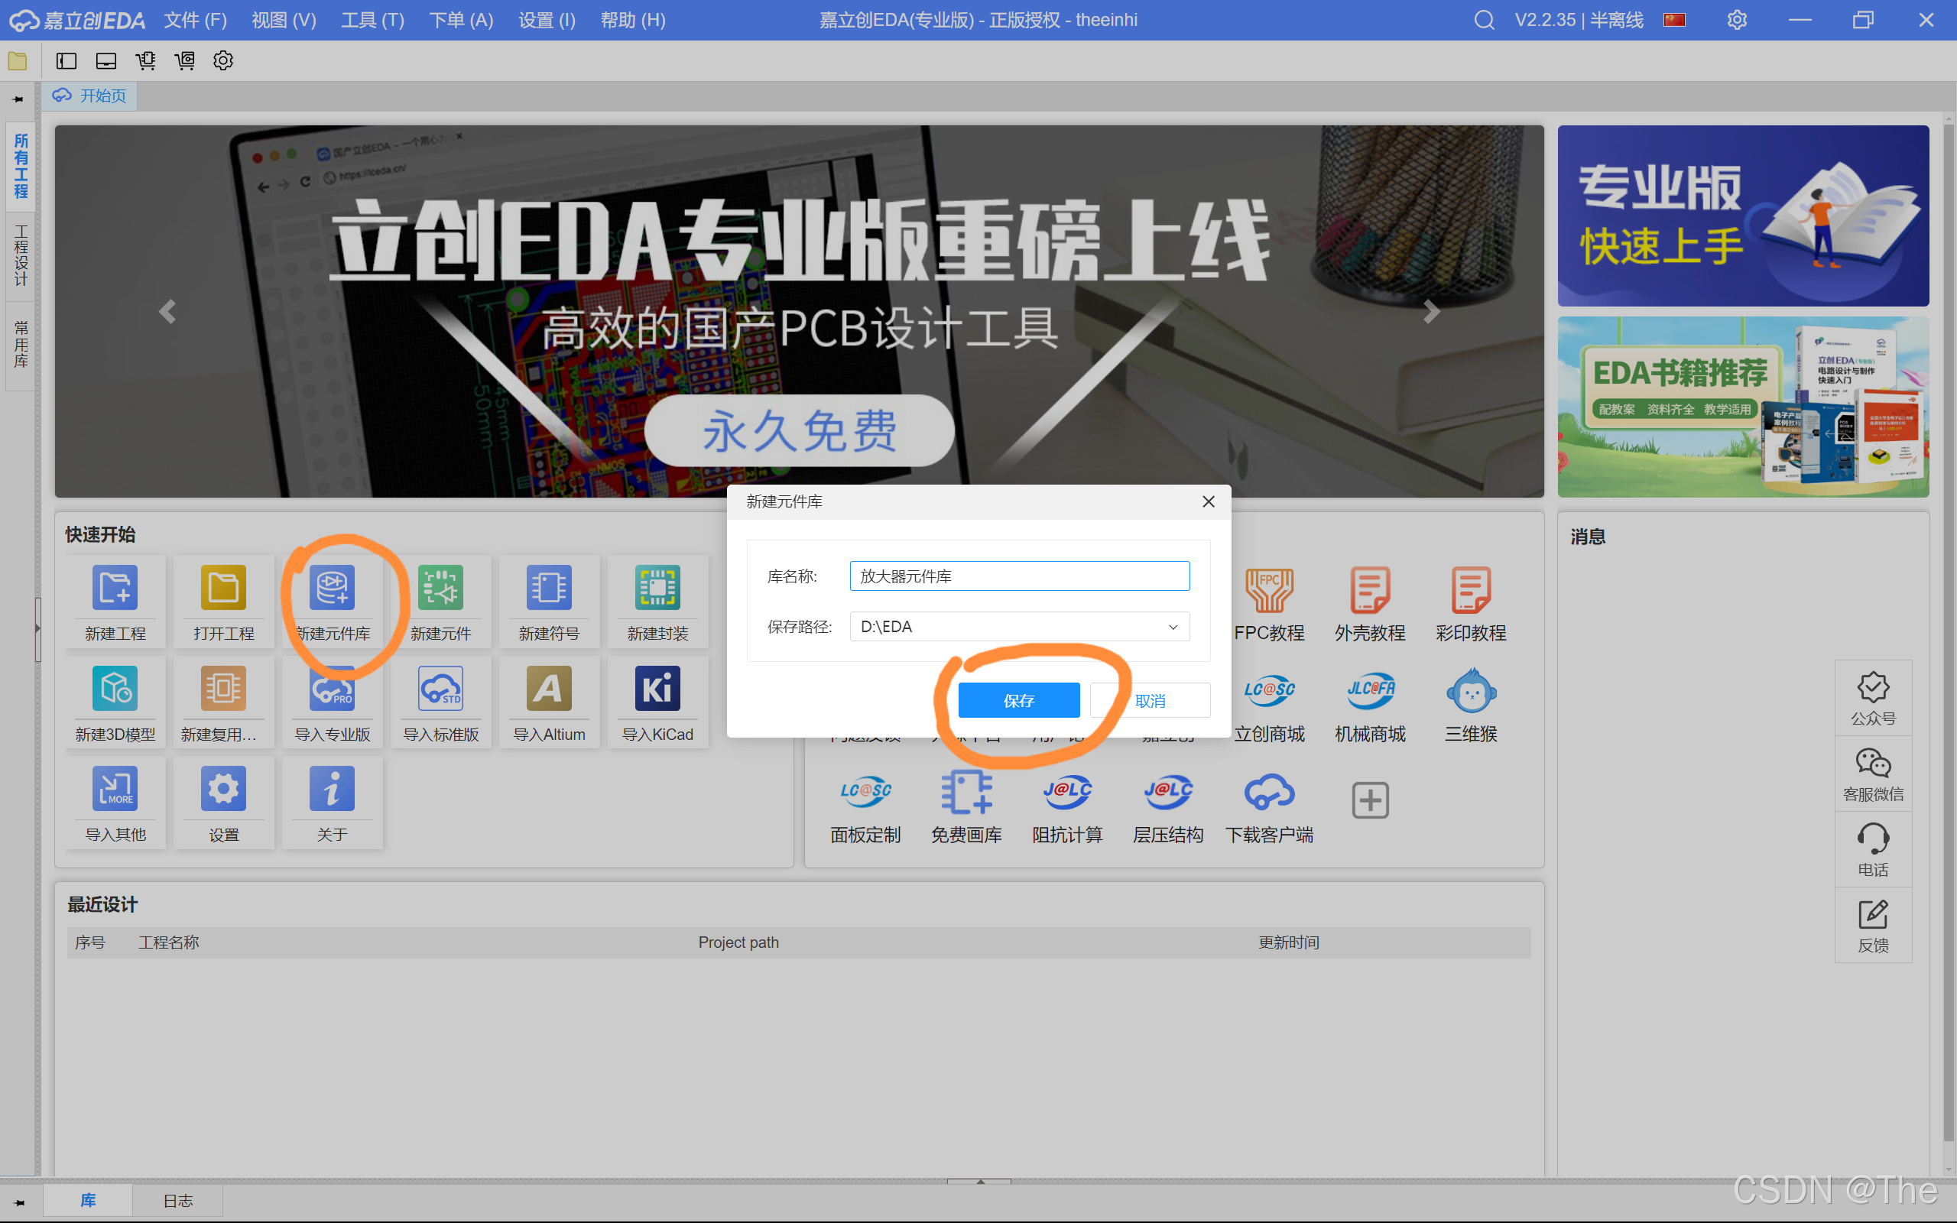
Task: Toggle bottom panel icon in toolbar
Action: coord(106,60)
